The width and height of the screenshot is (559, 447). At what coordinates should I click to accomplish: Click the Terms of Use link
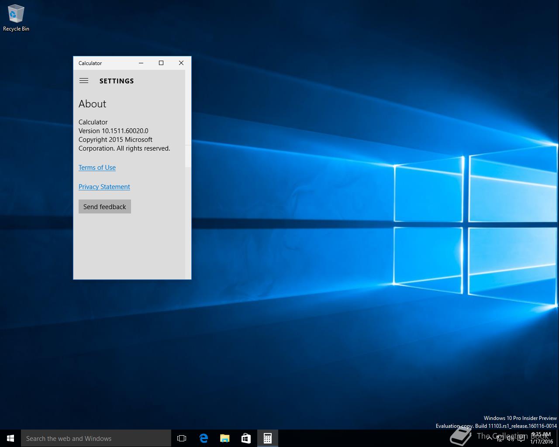tap(97, 168)
